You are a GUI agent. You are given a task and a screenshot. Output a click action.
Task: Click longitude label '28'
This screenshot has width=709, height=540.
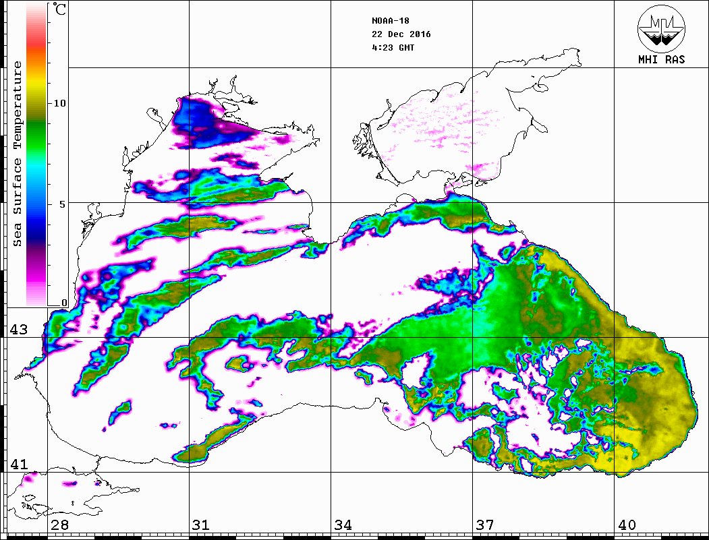59,524
